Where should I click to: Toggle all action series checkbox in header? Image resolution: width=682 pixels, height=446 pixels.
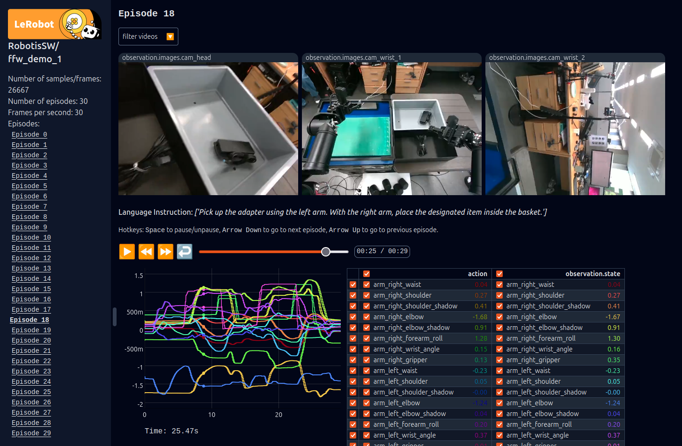click(367, 274)
